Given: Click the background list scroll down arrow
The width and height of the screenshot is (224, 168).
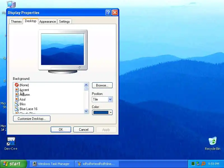Looking at the screenshot, I should (x=86, y=111).
